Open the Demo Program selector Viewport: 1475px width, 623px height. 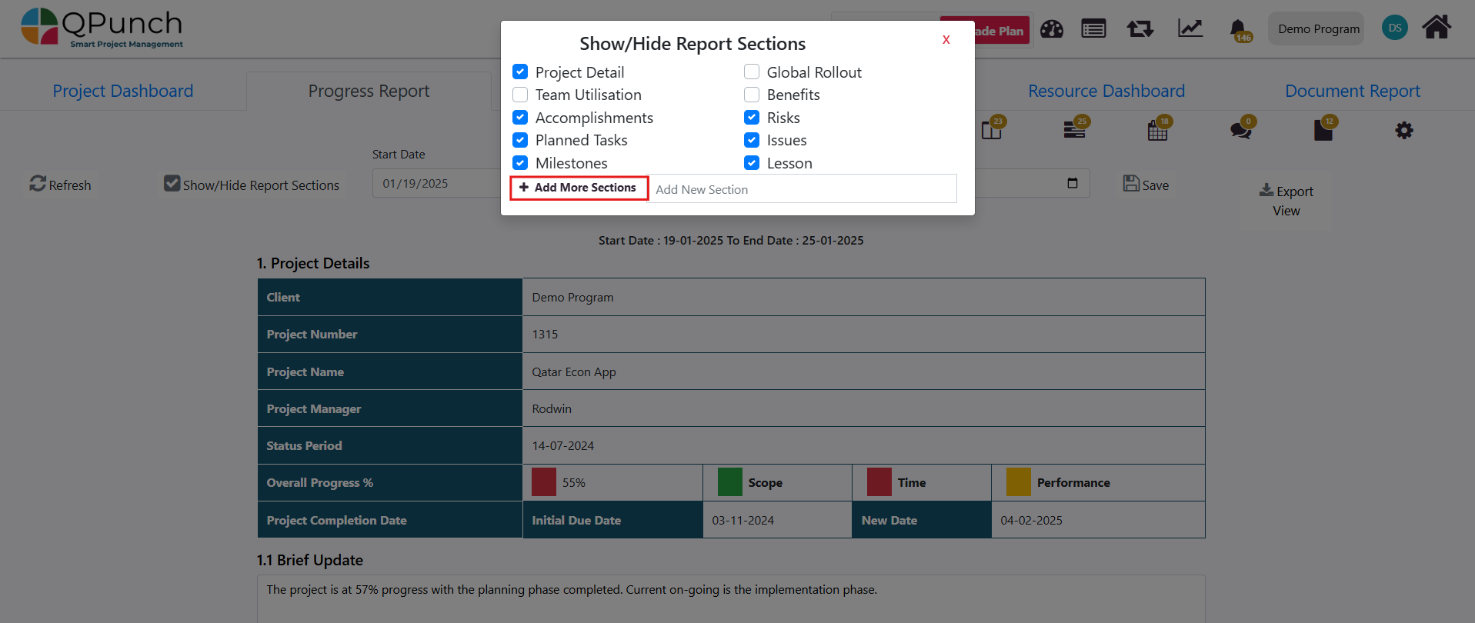point(1318,29)
